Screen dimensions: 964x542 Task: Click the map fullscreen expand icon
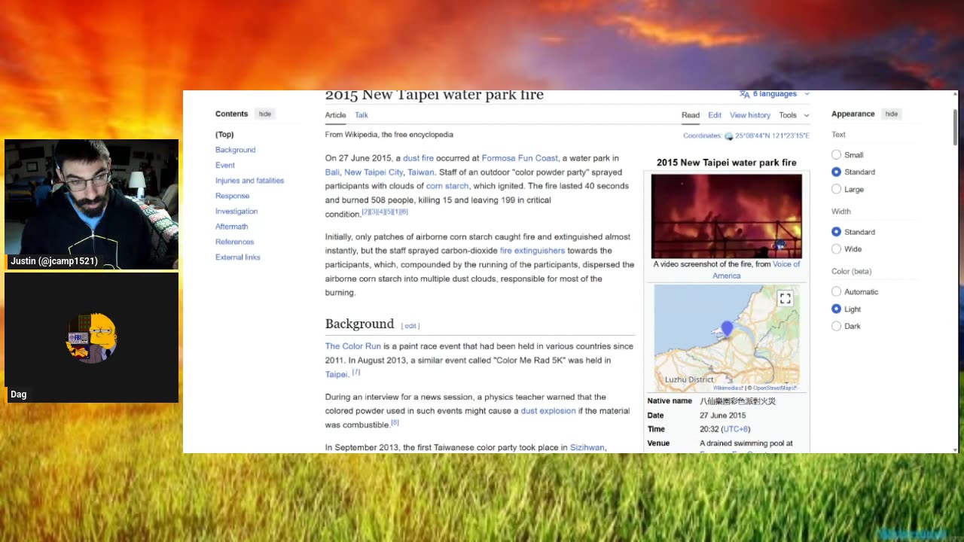785,299
